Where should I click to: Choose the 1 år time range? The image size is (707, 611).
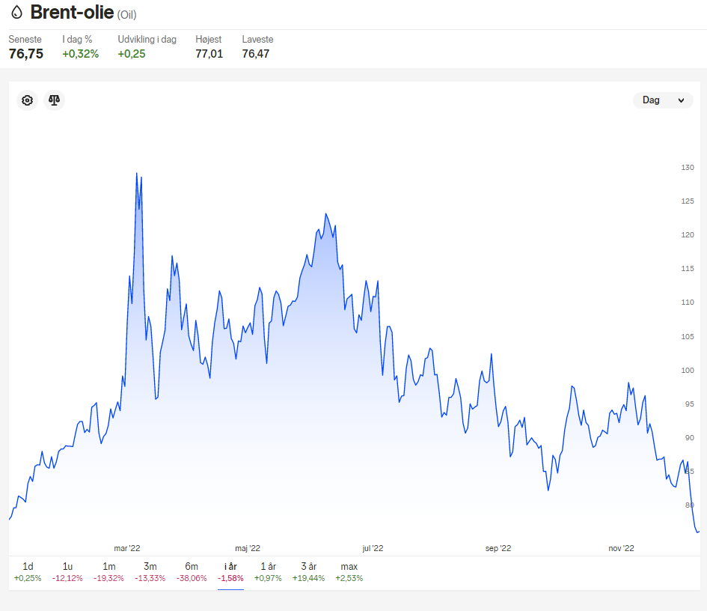click(x=268, y=572)
